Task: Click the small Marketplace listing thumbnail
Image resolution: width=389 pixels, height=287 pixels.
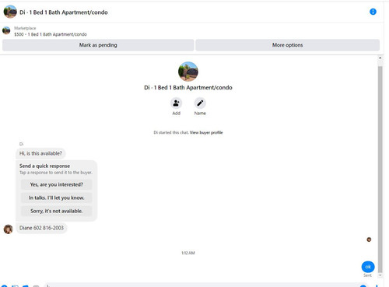Action: (6, 30)
